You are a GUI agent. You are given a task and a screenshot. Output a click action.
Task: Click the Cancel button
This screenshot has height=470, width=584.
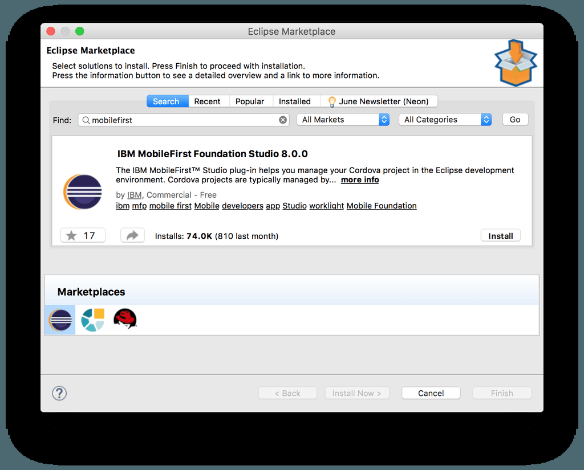431,393
